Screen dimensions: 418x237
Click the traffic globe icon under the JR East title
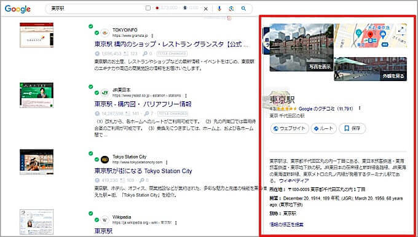pos(97,114)
